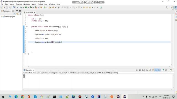Click the Last Edit Location icon
177x99 pixels.
coord(84,7)
